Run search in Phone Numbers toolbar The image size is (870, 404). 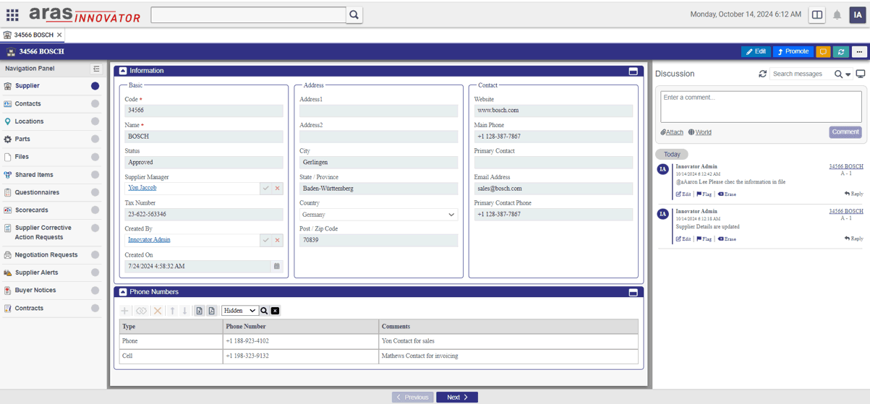[264, 311]
